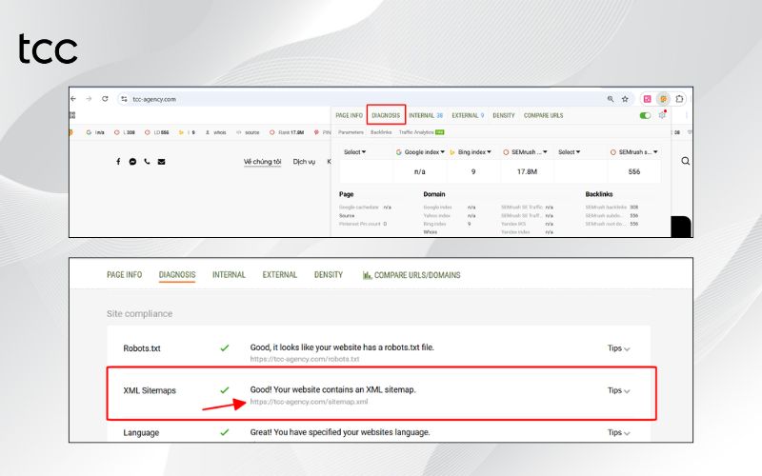This screenshot has width=762, height=476.
Task: Click the phone icon on website
Action: pos(147,161)
